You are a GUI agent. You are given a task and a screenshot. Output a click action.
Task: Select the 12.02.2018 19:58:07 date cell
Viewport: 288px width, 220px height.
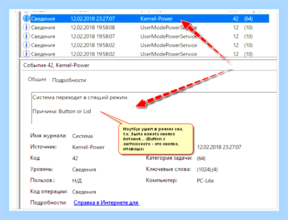coord(93,36)
